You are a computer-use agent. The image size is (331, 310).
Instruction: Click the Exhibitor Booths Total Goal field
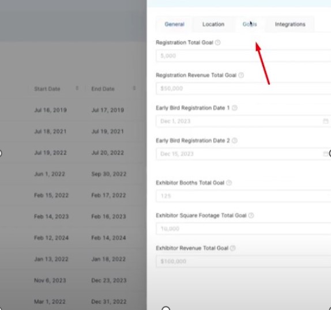(x=243, y=196)
